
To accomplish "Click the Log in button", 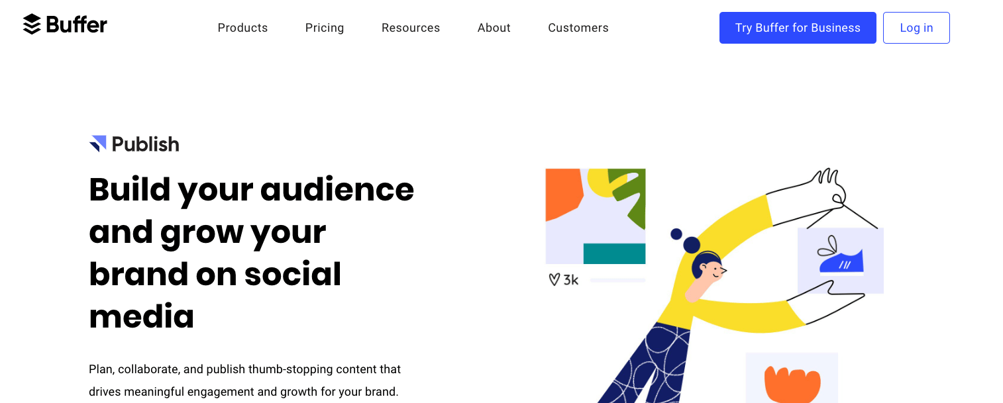I will pyautogui.click(x=916, y=28).
